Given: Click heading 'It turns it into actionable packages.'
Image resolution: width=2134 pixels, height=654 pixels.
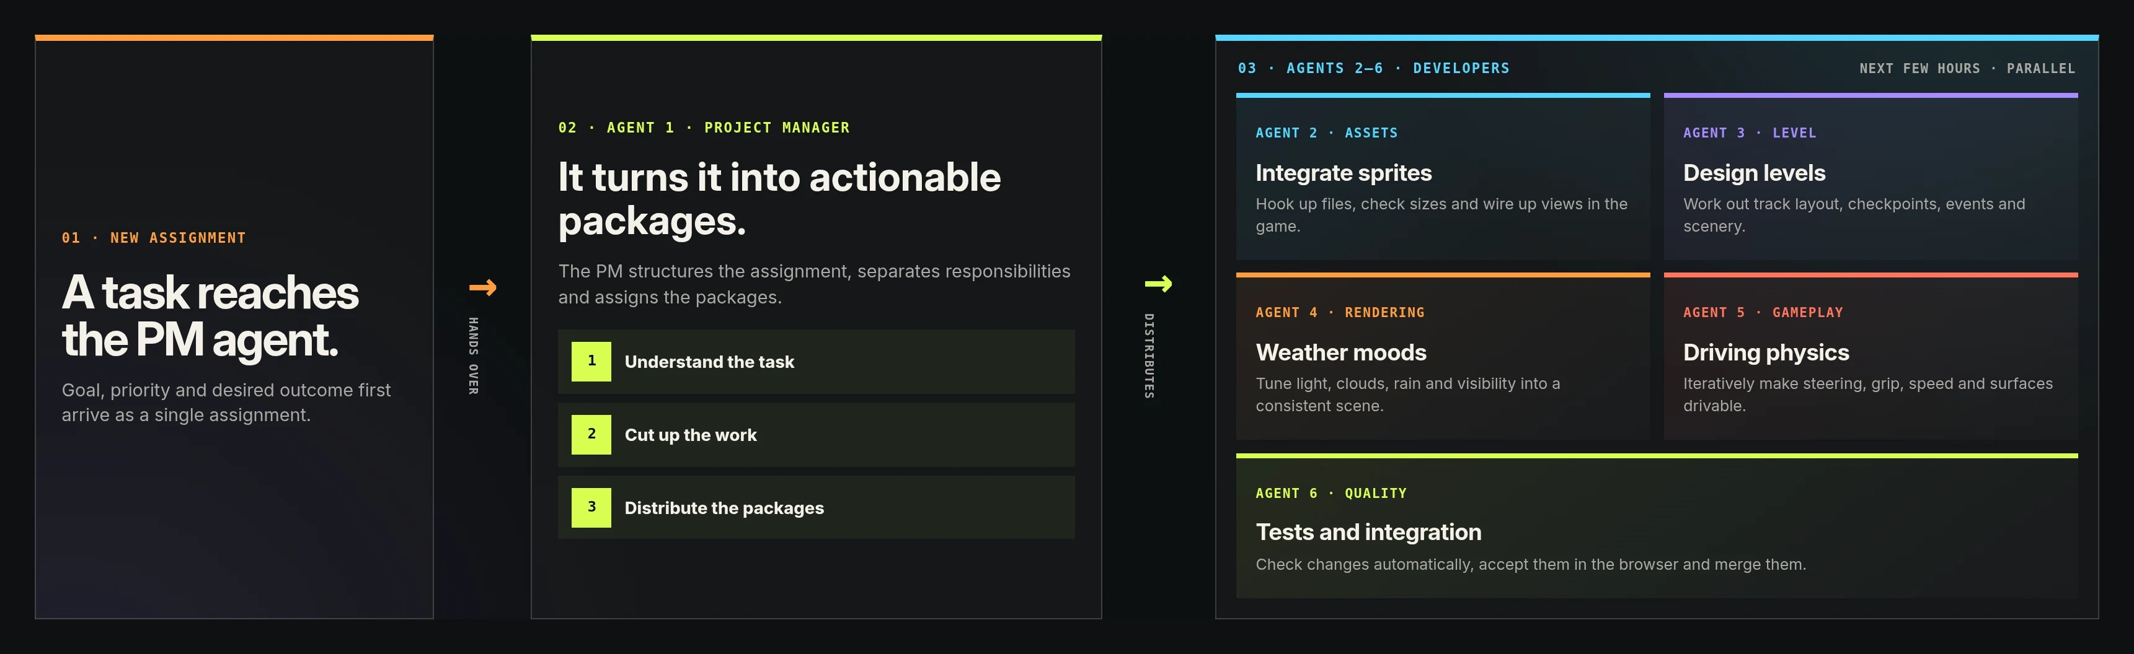Looking at the screenshot, I should point(779,199).
